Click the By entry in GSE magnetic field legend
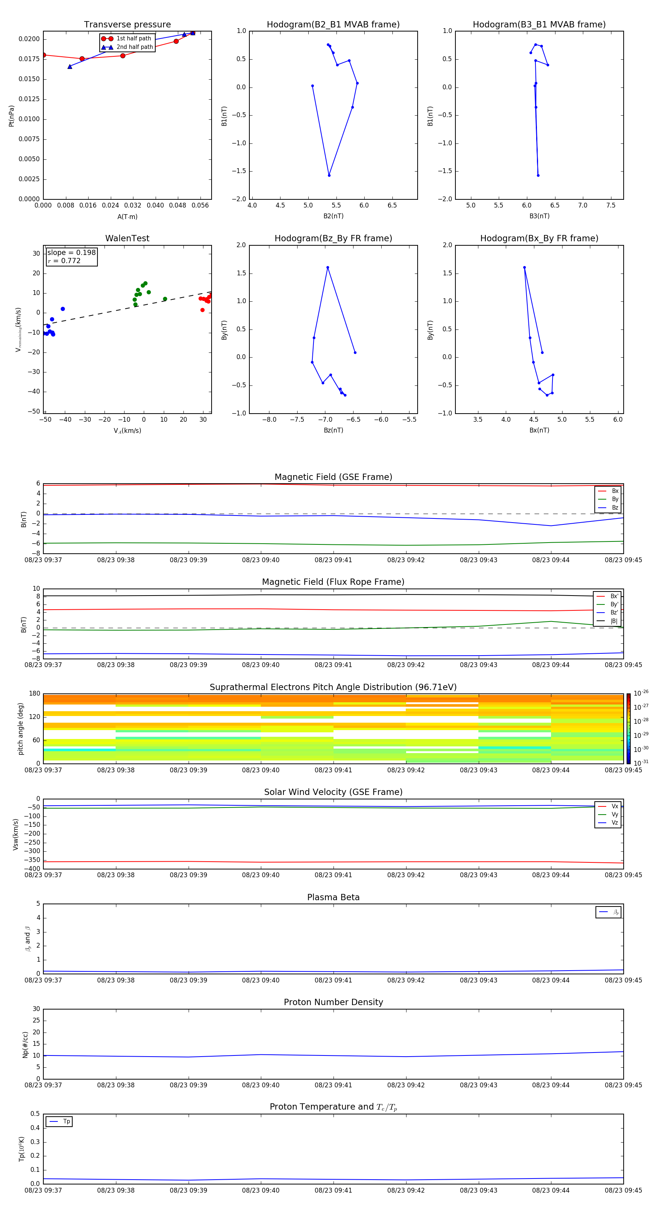Image resolution: width=667 pixels, height=1223 pixels. (608, 499)
